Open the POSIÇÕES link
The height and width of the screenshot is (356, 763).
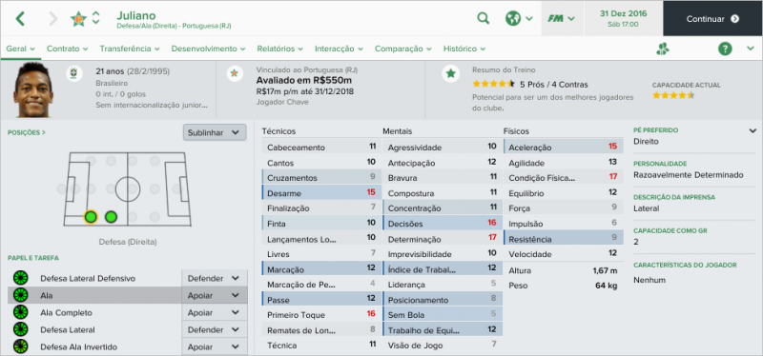[27, 132]
